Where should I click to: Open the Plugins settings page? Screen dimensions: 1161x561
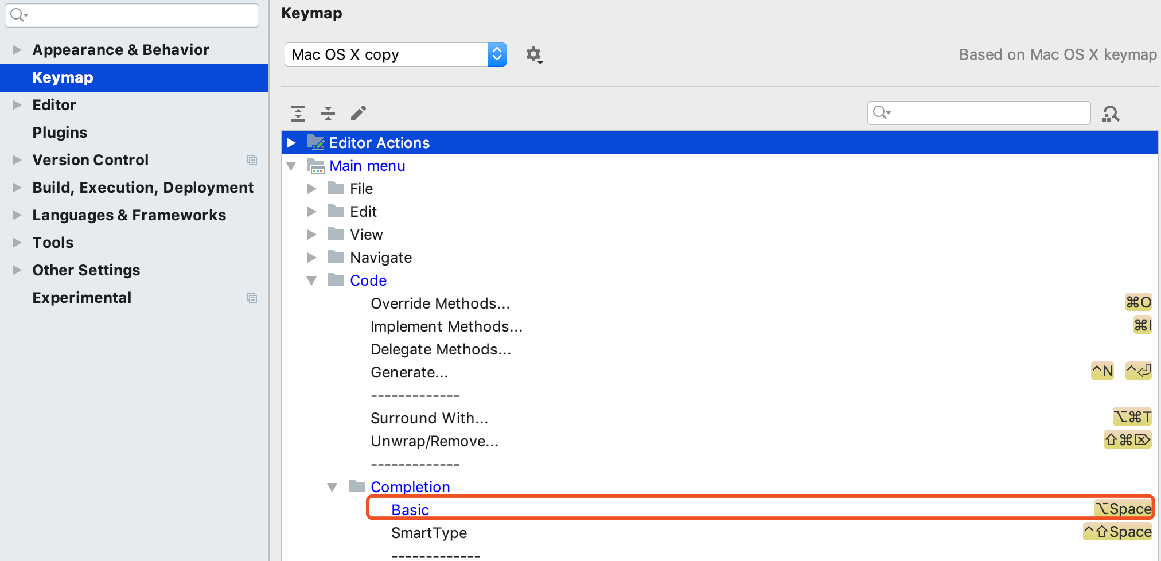[60, 133]
